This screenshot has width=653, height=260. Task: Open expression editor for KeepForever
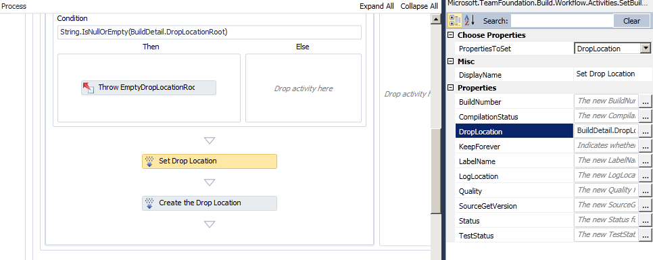click(x=645, y=146)
